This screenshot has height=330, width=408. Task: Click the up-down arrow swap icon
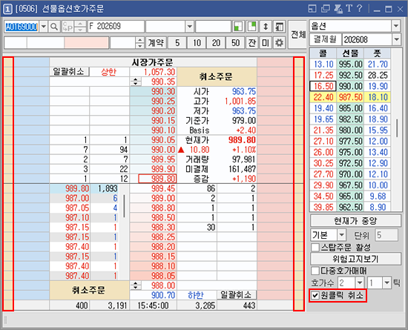tap(266, 27)
